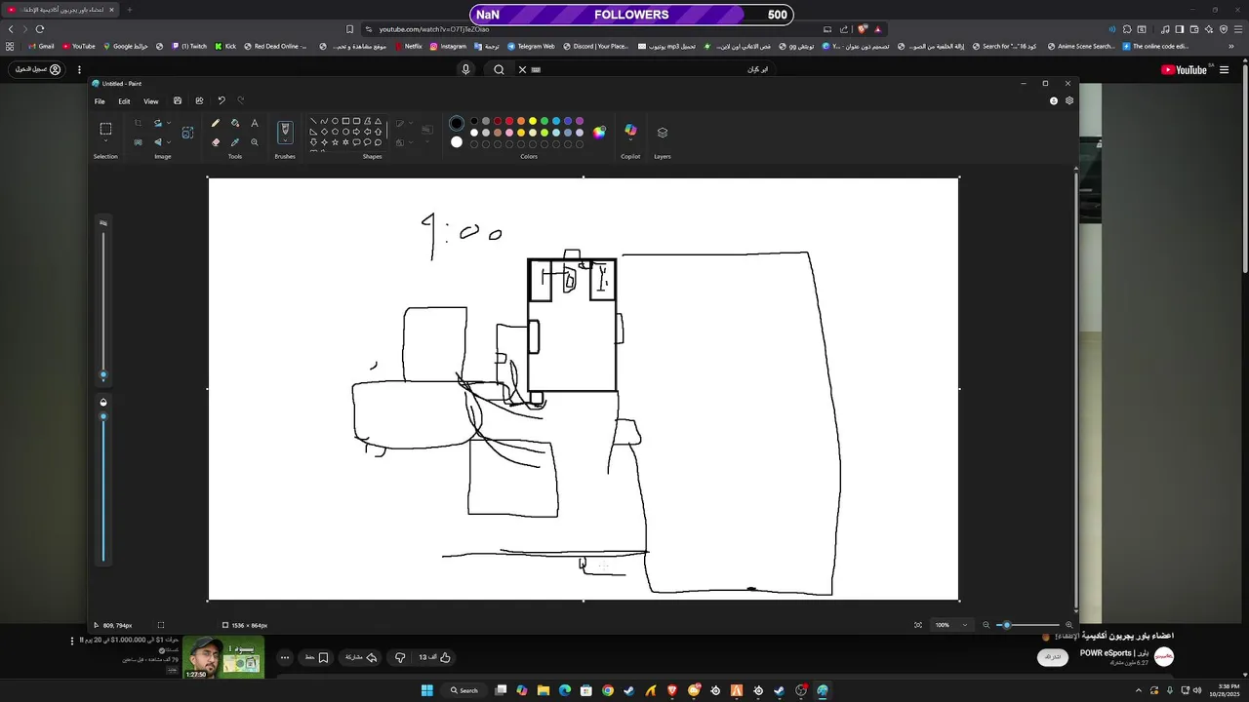Select the Magnifier tool
This screenshot has width=1249, height=702.
(255, 142)
